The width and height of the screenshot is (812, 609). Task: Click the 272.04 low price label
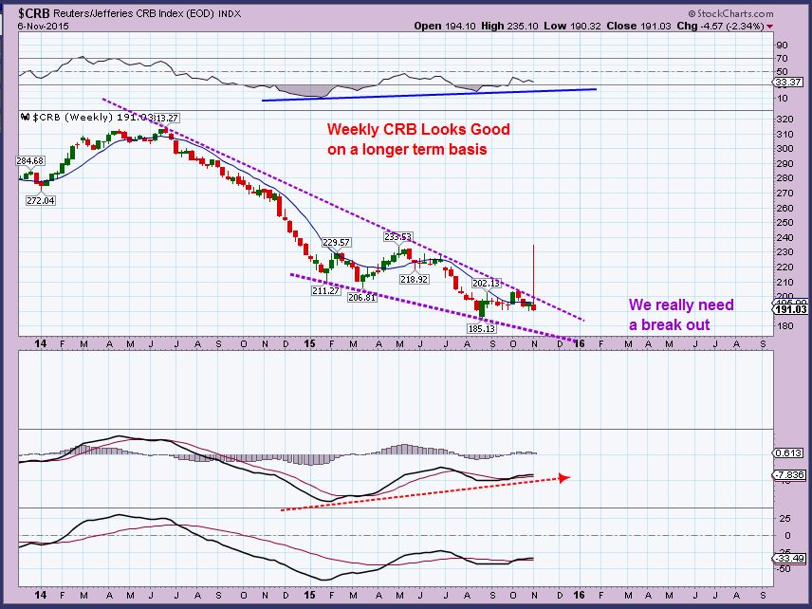(x=41, y=200)
